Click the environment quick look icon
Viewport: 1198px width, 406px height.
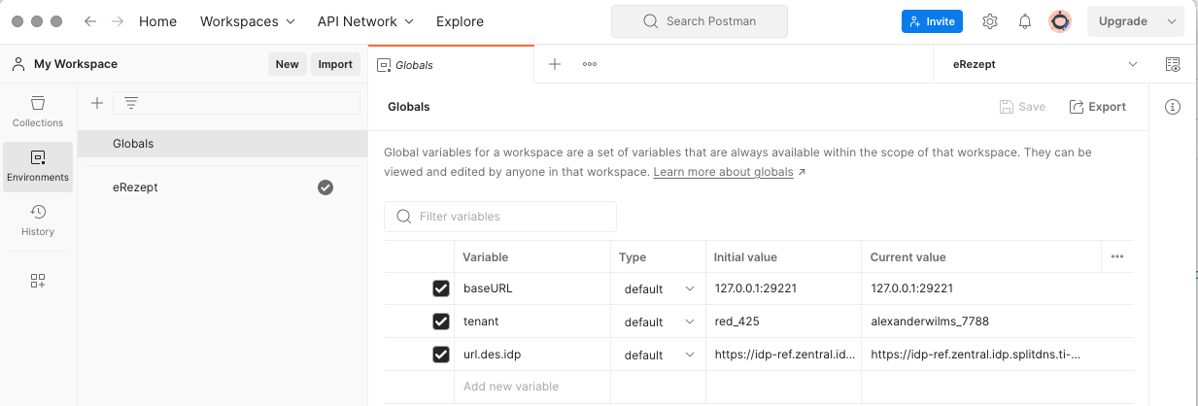[1173, 64]
